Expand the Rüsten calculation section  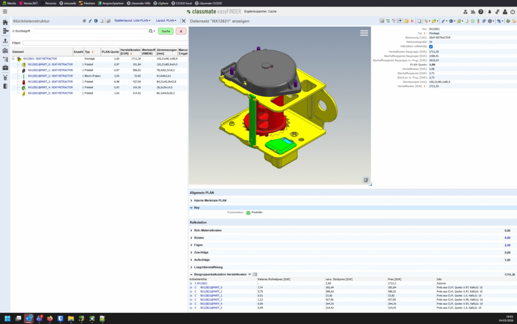coord(199,237)
